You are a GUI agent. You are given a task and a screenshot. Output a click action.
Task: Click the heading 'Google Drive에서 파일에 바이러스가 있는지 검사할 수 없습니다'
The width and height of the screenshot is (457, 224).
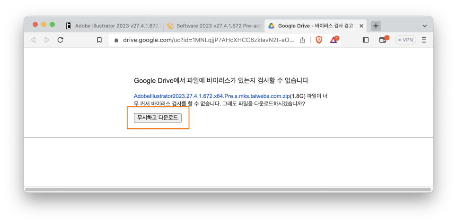tap(221, 81)
